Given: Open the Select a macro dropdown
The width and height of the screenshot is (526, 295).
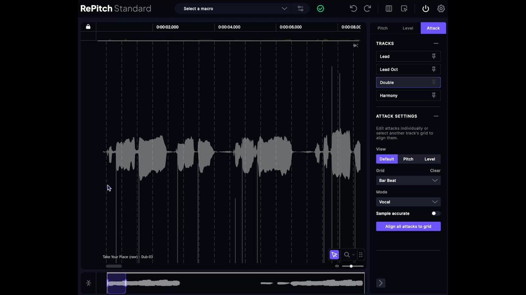Looking at the screenshot, I should pyautogui.click(x=233, y=9).
